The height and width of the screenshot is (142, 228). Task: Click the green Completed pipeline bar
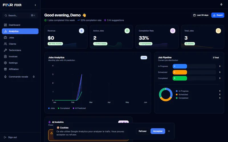pyautogui.click(x=180, y=78)
